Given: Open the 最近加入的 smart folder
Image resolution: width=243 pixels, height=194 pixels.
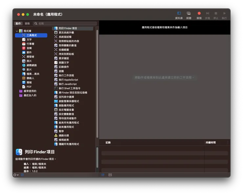Looking at the screenshot, I should 28,95.
